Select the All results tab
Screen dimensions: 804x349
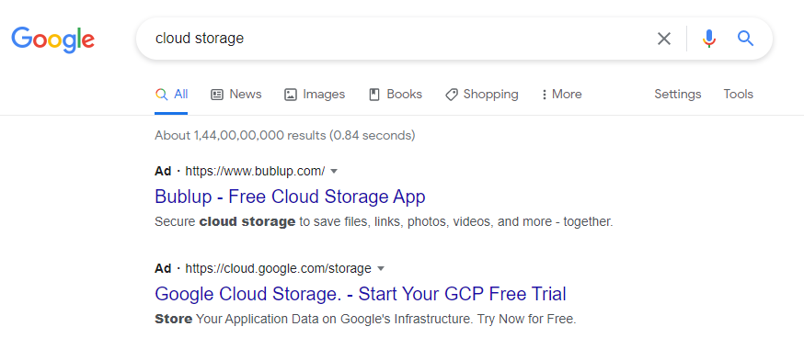[171, 95]
